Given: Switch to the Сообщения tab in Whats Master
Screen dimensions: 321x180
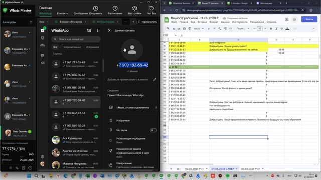Looking at the screenshot, I should click(81, 13).
